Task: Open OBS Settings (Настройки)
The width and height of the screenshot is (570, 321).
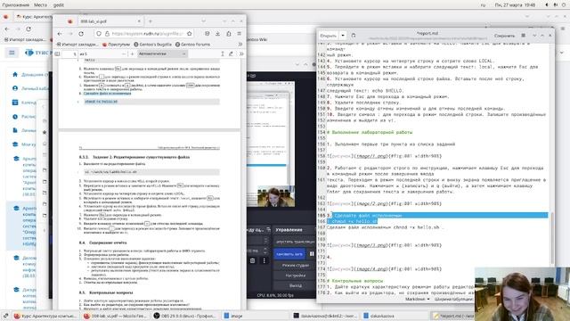Action: click(x=295, y=276)
